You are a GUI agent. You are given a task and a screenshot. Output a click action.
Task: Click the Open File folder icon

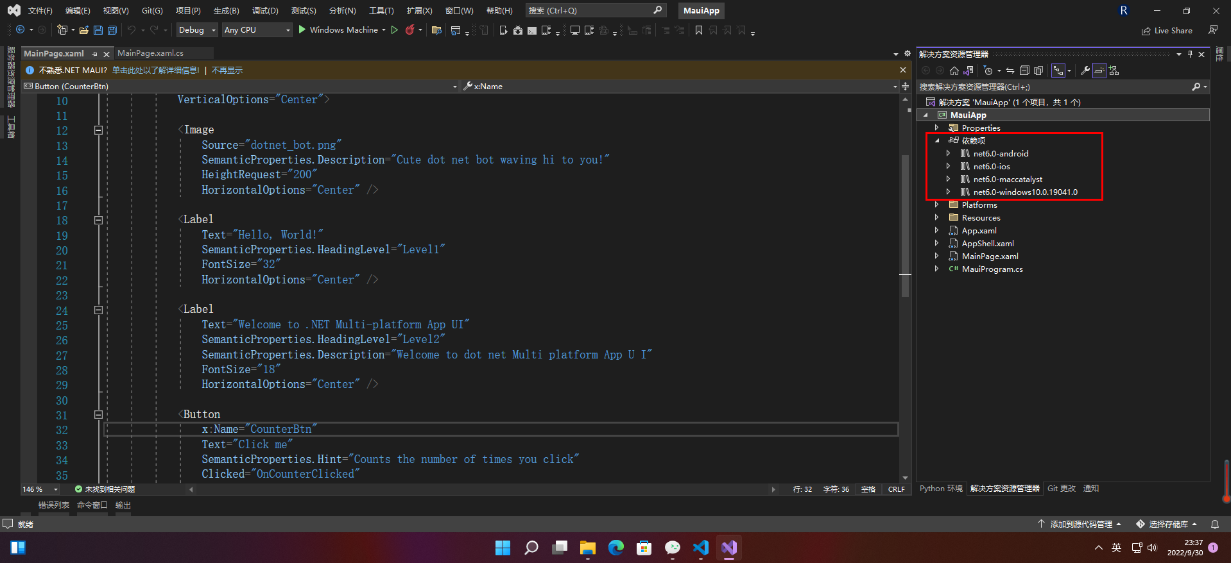84,29
